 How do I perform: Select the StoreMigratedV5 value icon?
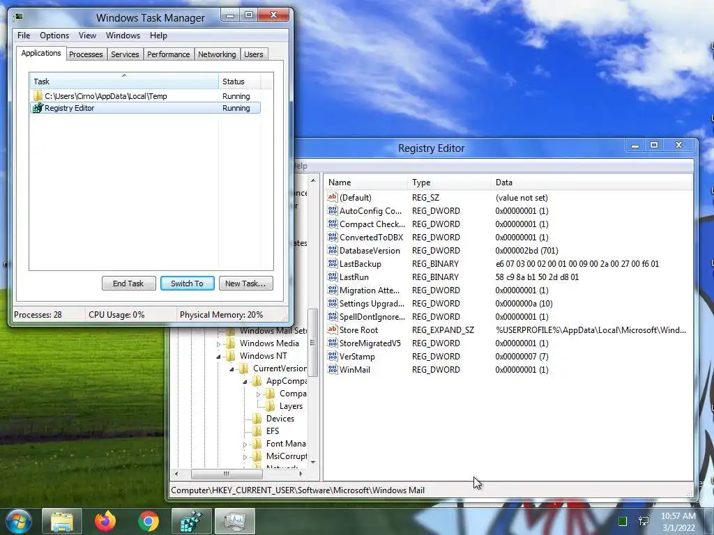333,343
